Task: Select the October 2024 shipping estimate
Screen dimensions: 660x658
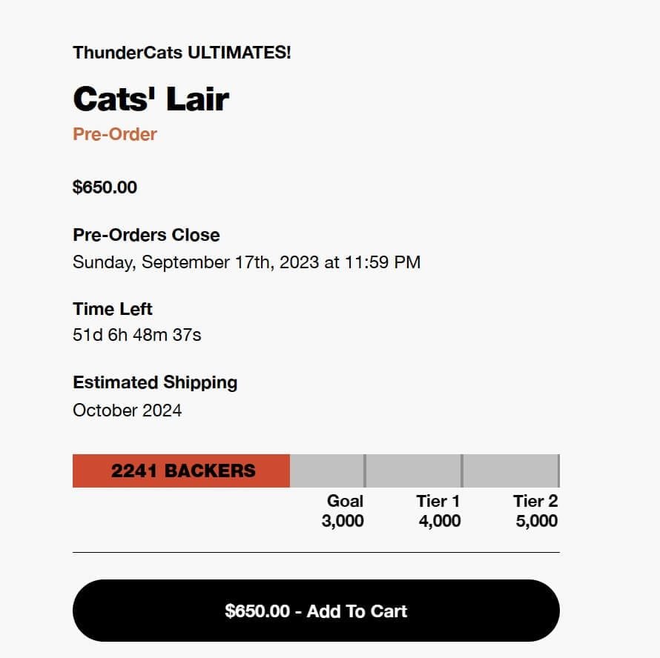Action: pos(127,410)
